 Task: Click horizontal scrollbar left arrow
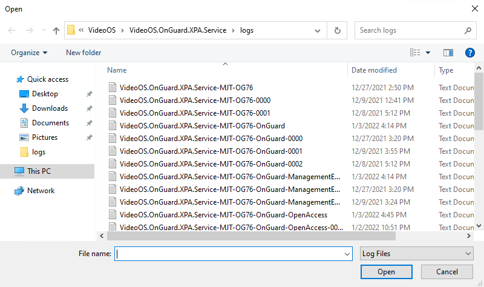(102, 236)
